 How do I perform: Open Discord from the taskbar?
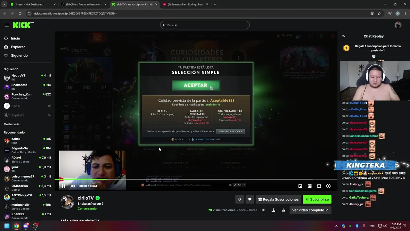(26, 226)
